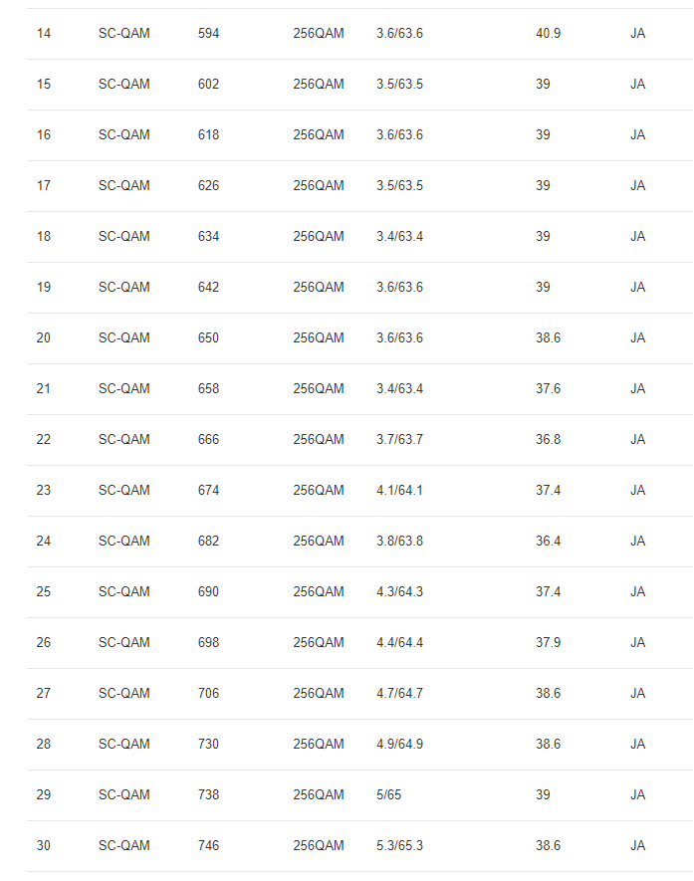The height and width of the screenshot is (881, 694).
Task: Select the frequency value 594
Action: point(208,34)
